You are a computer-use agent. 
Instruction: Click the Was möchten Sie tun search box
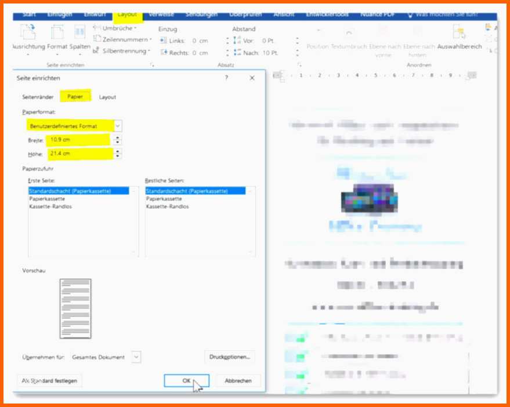click(x=443, y=14)
